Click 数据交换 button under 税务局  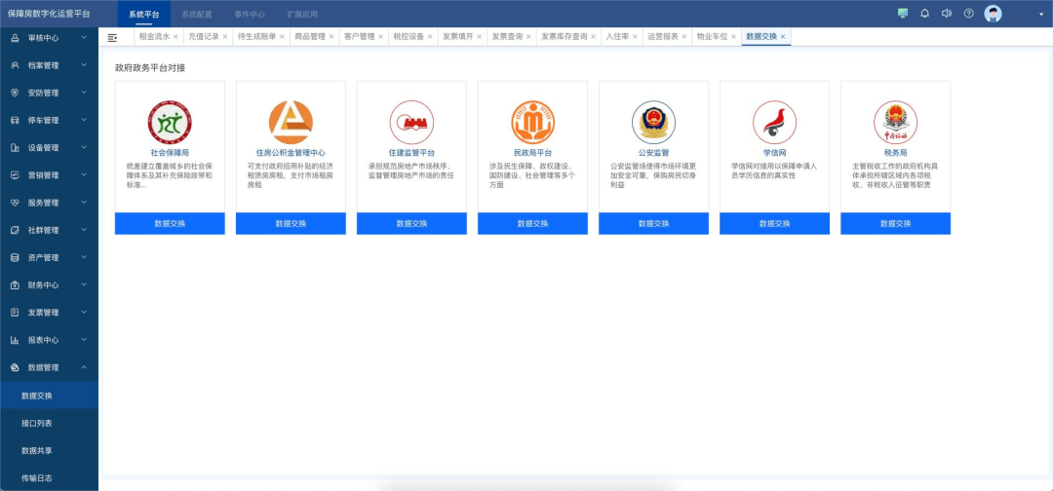tap(895, 223)
